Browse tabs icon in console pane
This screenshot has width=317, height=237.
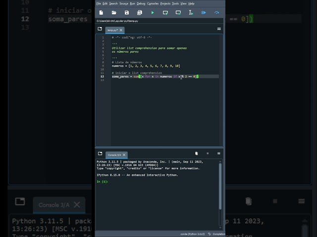coord(100,154)
